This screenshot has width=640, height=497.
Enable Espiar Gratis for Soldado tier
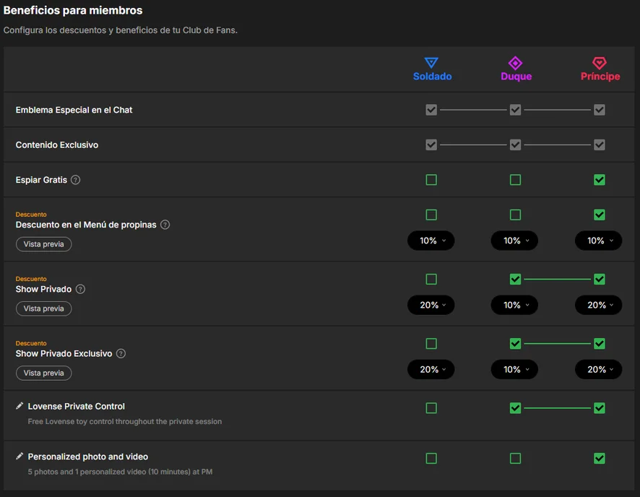[431, 180]
